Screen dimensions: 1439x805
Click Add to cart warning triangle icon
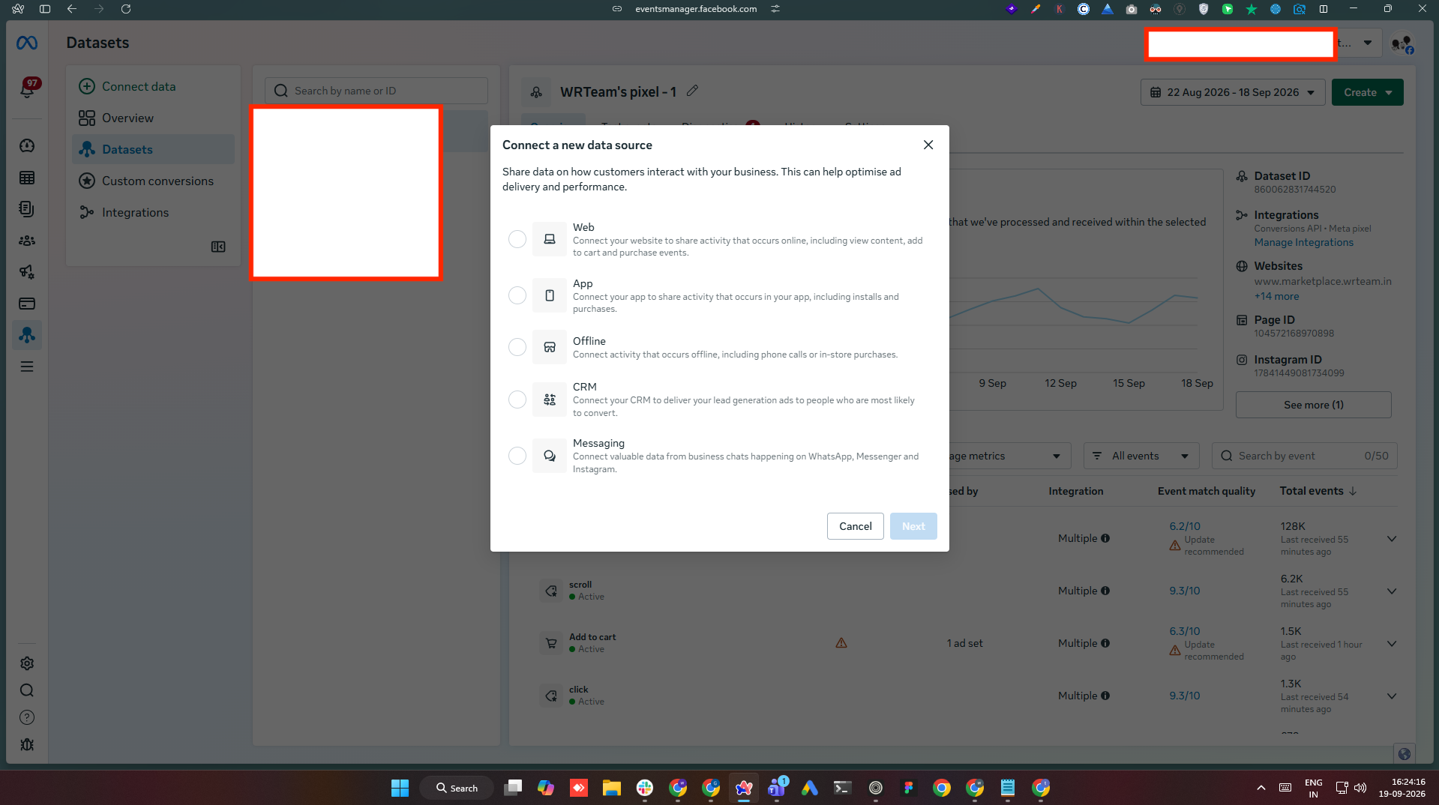(x=841, y=643)
